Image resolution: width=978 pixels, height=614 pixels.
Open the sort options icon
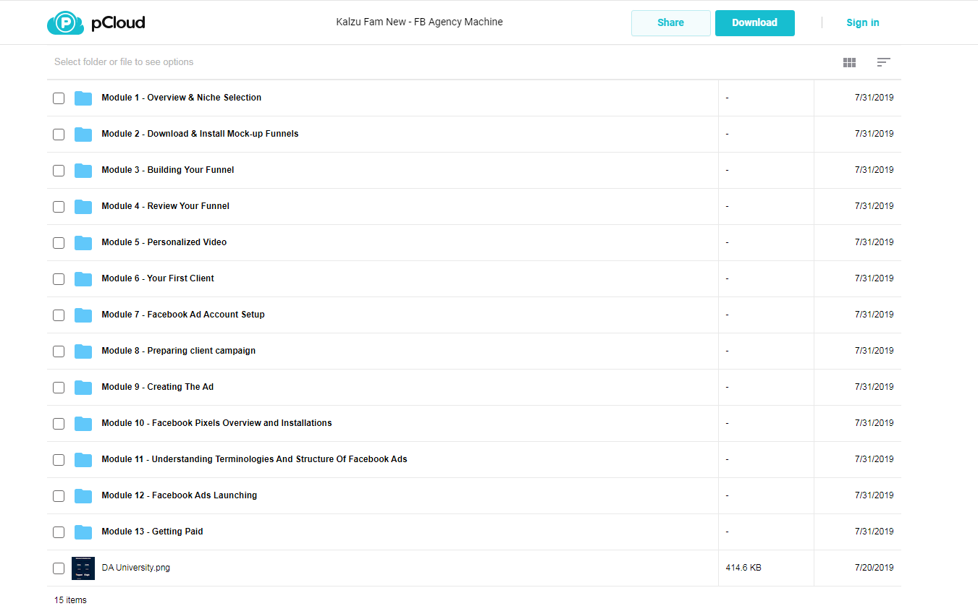coord(883,62)
